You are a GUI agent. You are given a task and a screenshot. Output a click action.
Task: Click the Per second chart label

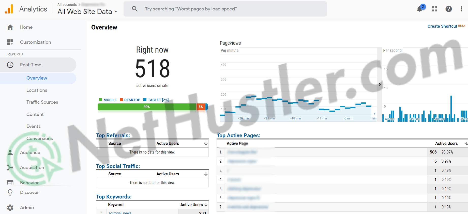click(x=392, y=51)
